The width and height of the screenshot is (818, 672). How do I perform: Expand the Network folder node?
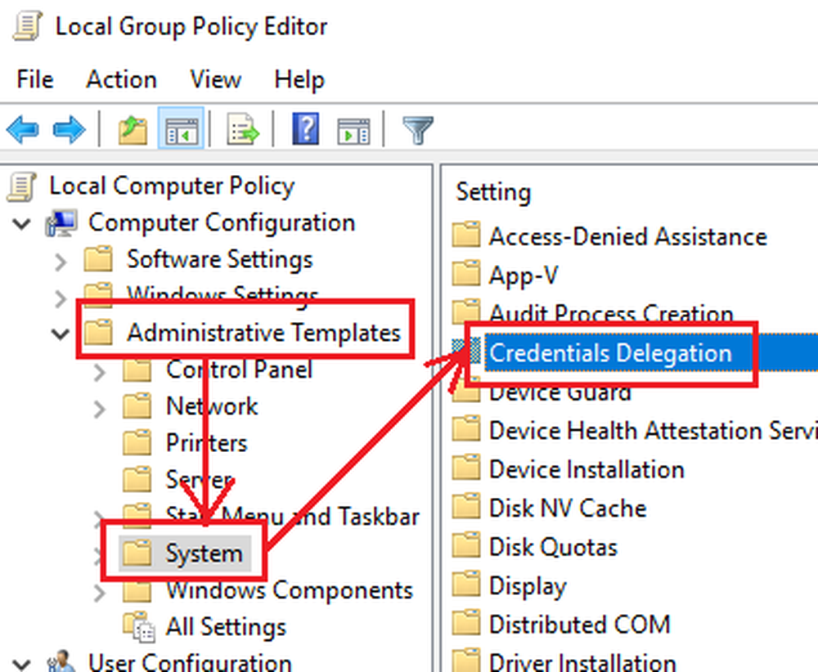pos(100,407)
